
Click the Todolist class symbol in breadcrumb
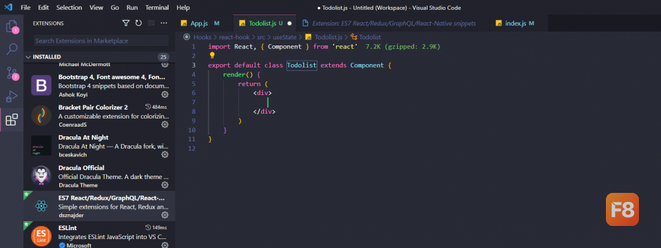click(x=366, y=37)
